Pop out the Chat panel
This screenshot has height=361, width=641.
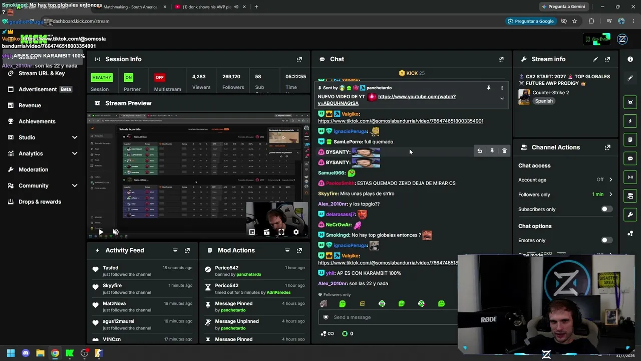[x=501, y=59]
